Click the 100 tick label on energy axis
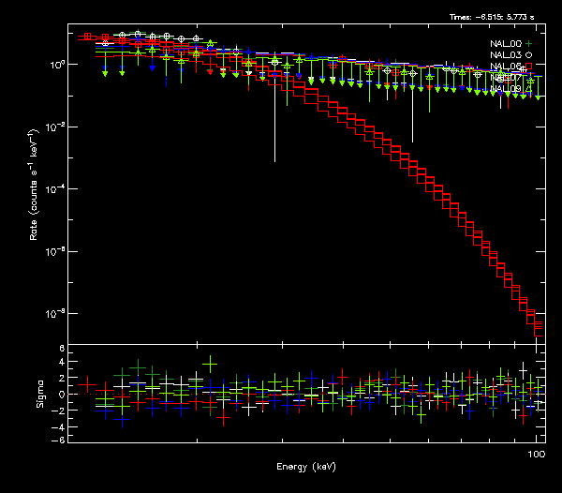 (x=537, y=455)
